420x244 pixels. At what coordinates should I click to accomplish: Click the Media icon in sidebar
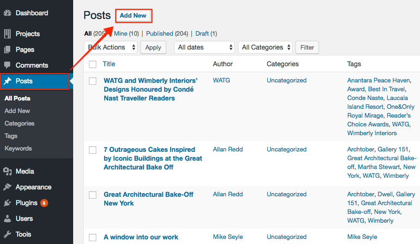7,171
